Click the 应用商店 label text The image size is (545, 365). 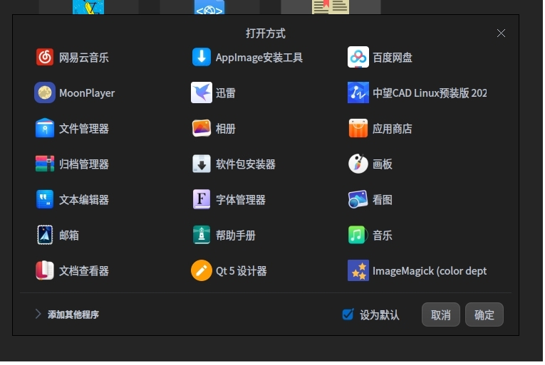click(x=393, y=129)
